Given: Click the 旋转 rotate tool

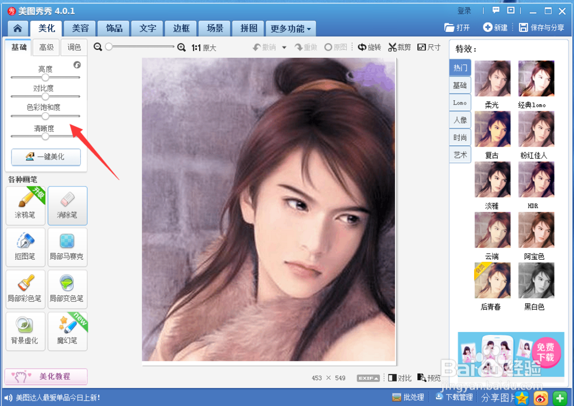Looking at the screenshot, I should click(x=369, y=47).
